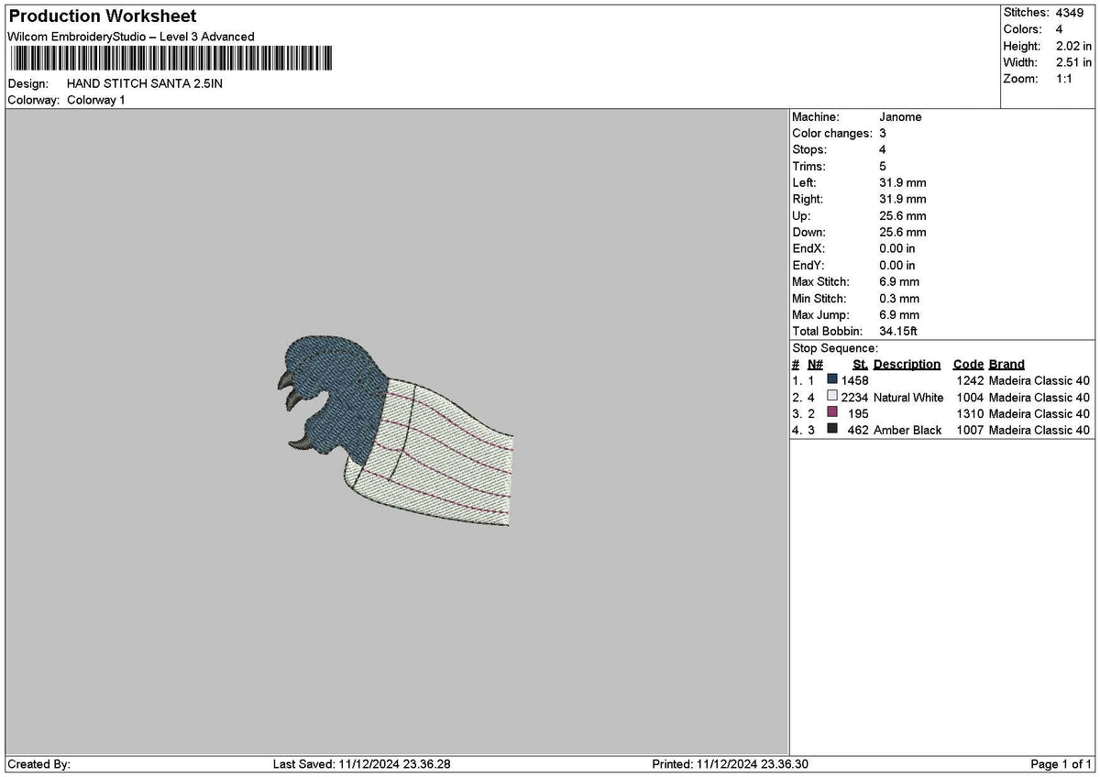1100x777 pixels.
Task: Click the 'EndY:' label
Action: [x=808, y=265]
